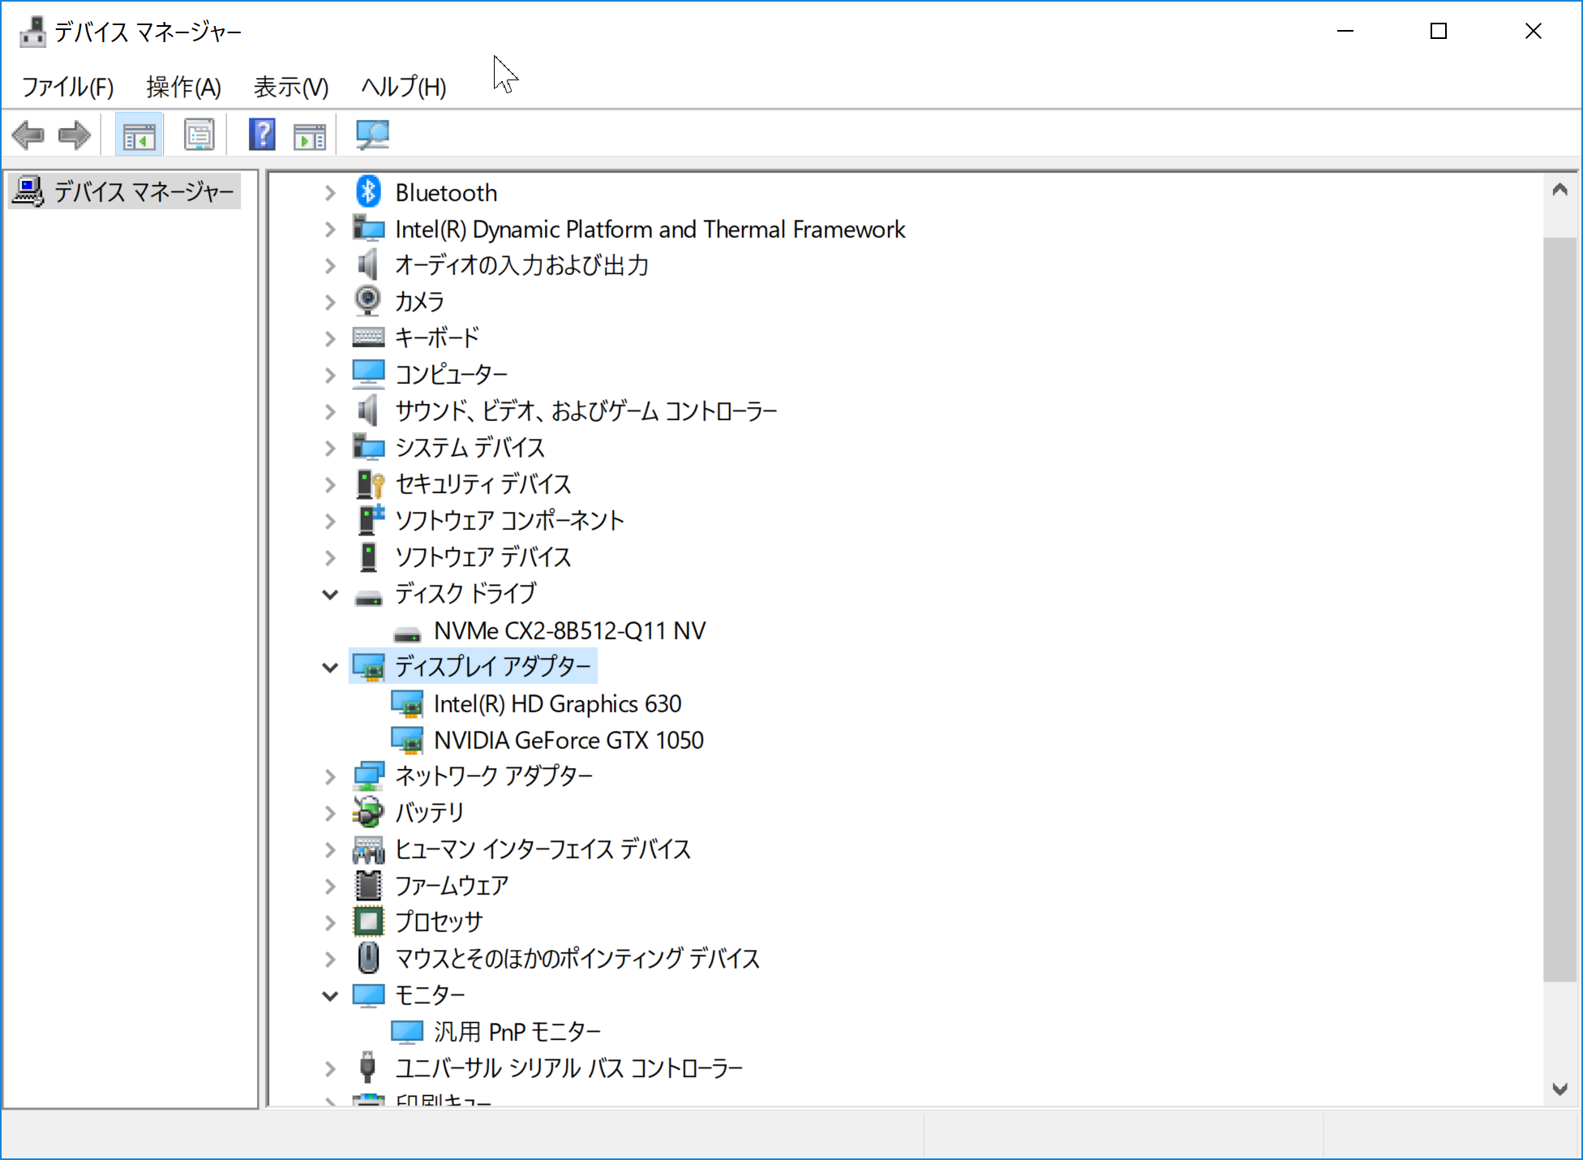Open the ヘルプ(H) menu

(x=404, y=87)
